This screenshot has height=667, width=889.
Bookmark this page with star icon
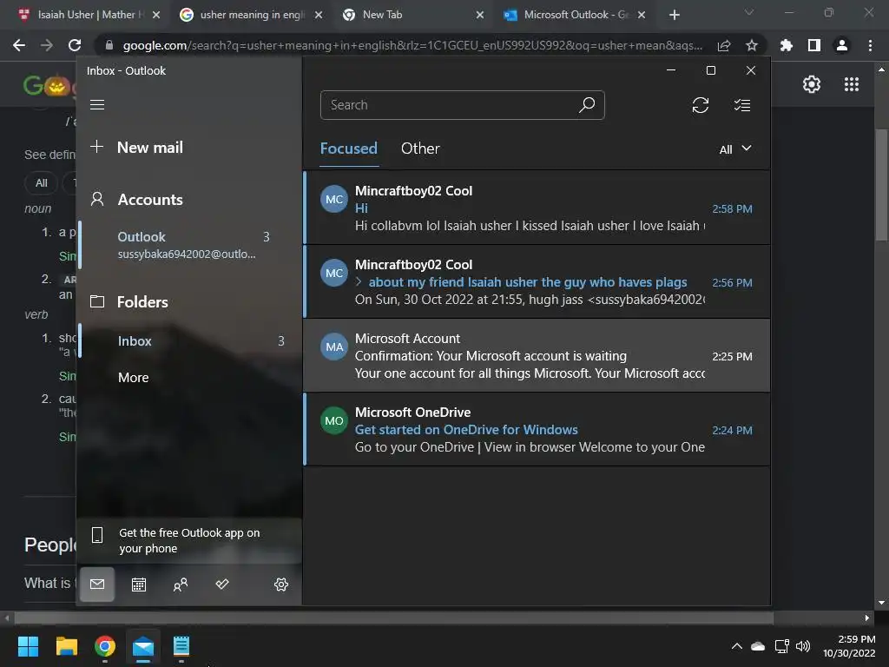coord(752,45)
